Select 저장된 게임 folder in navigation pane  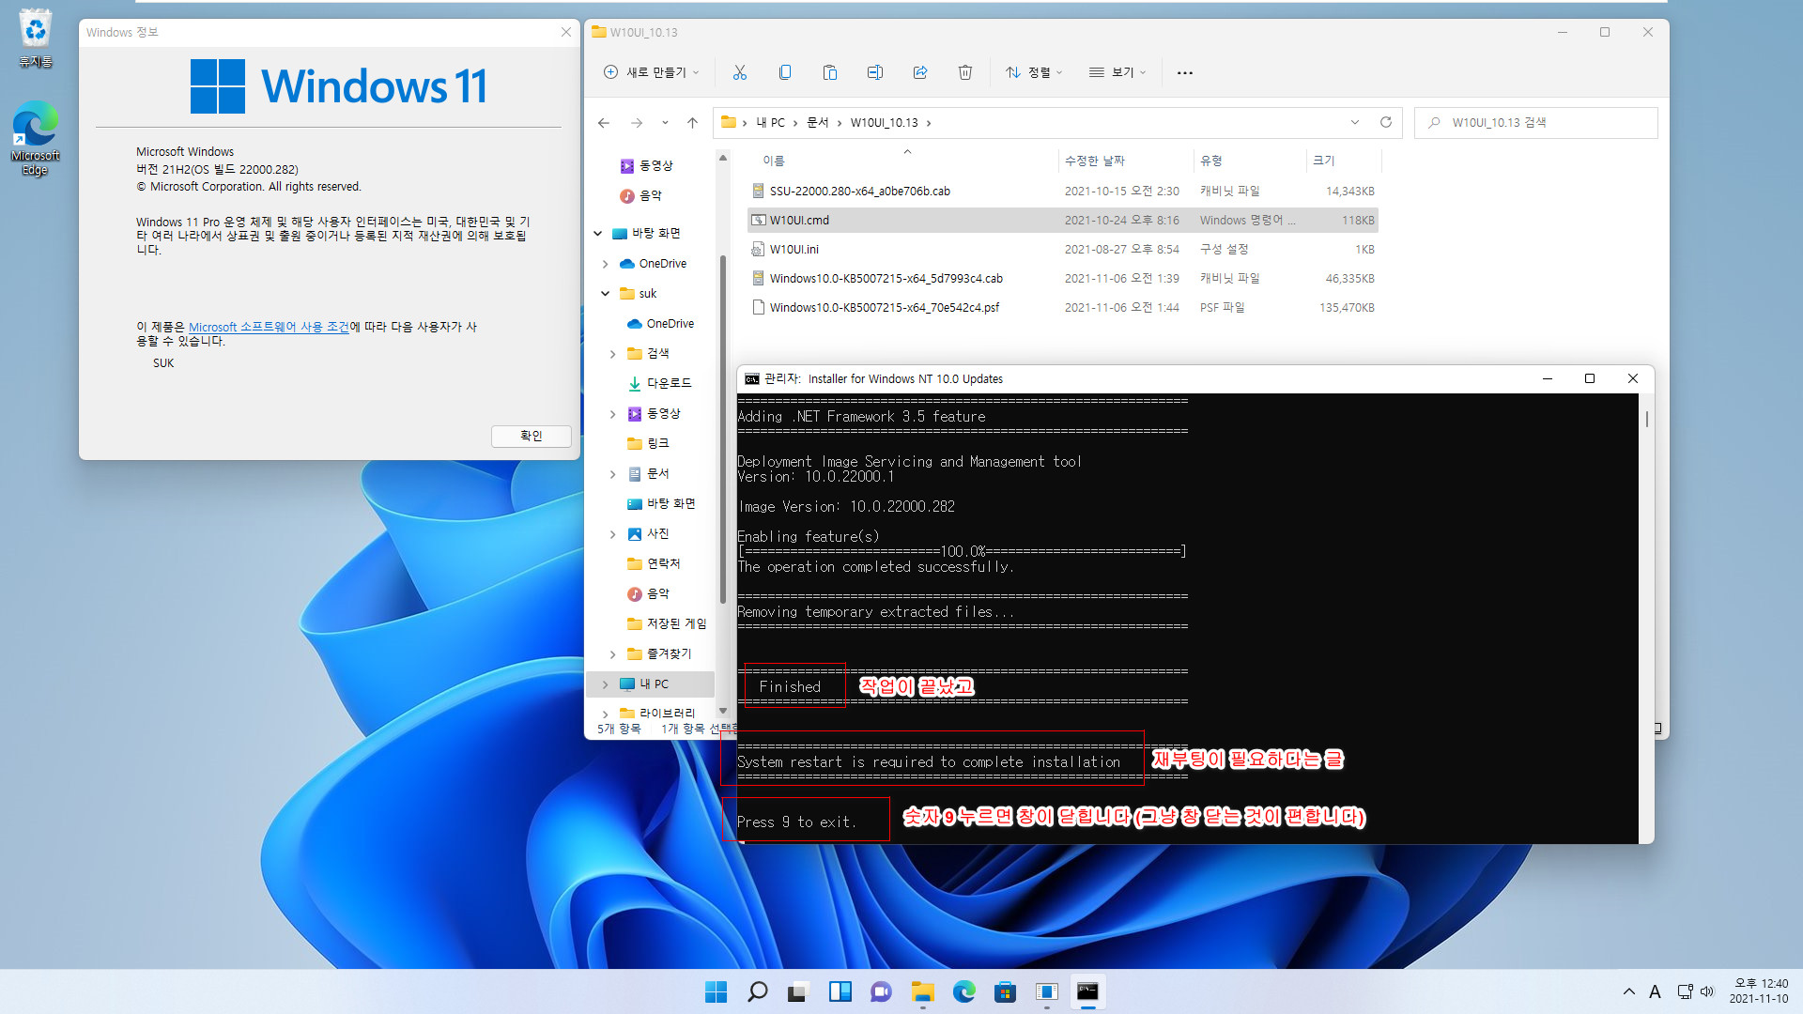(667, 623)
